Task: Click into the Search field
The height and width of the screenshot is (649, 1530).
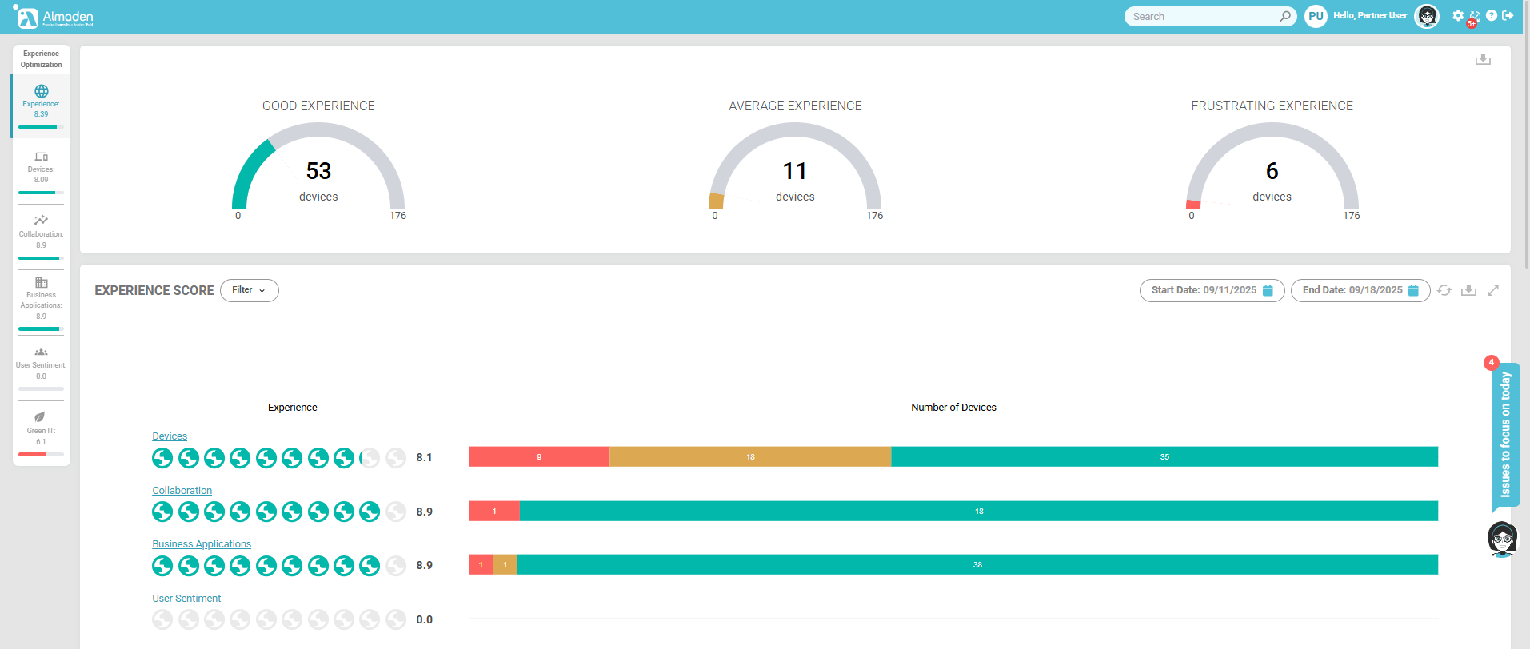Action: pos(1204,17)
